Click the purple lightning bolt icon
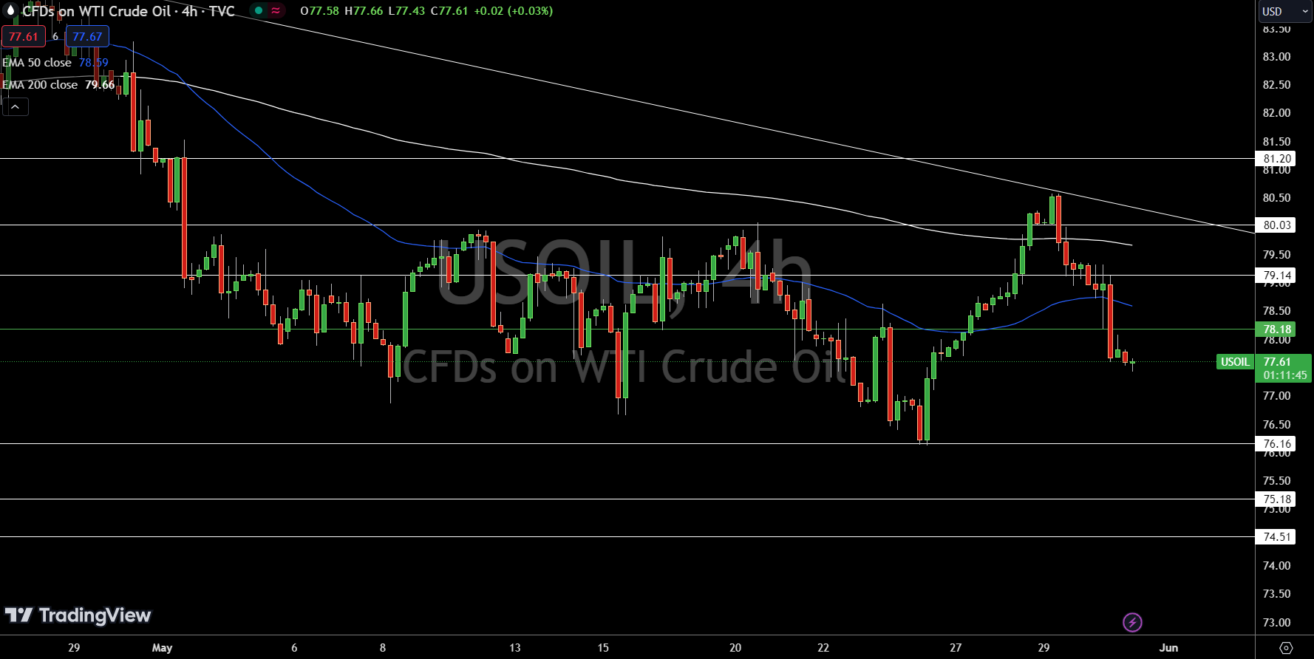 pyautogui.click(x=1132, y=622)
